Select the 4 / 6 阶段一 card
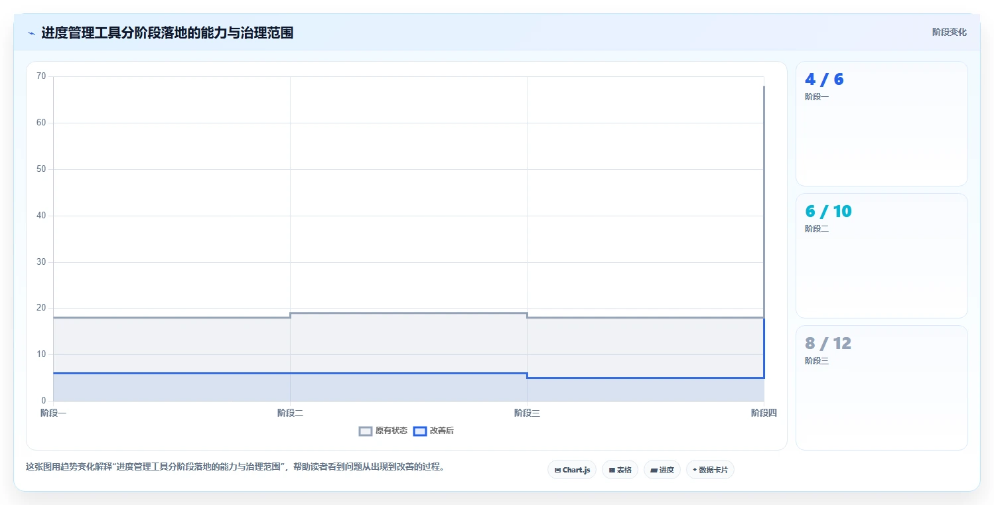994x505 pixels. [881, 123]
